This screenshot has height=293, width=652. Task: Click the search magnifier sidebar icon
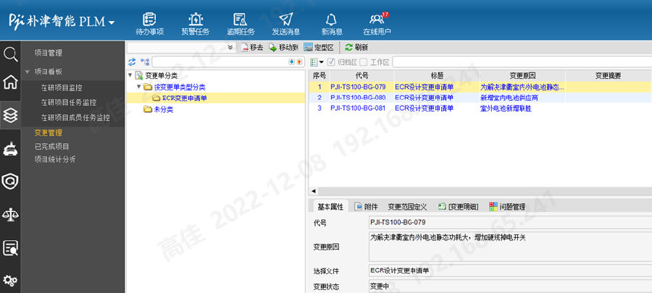coord(10,54)
